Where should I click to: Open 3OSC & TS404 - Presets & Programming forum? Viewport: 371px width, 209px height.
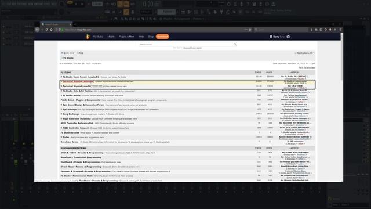tap(82, 153)
